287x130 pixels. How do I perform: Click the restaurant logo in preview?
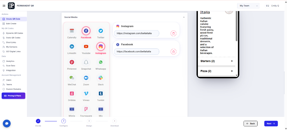tap(229, 12)
